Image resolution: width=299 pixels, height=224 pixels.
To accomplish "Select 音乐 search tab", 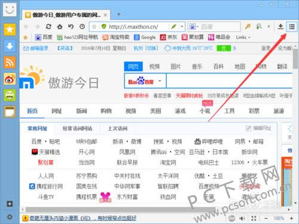I will coord(197,66).
